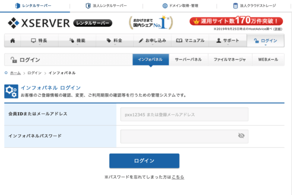Go to home via house icon
The image size is (292, 195).
13,40
